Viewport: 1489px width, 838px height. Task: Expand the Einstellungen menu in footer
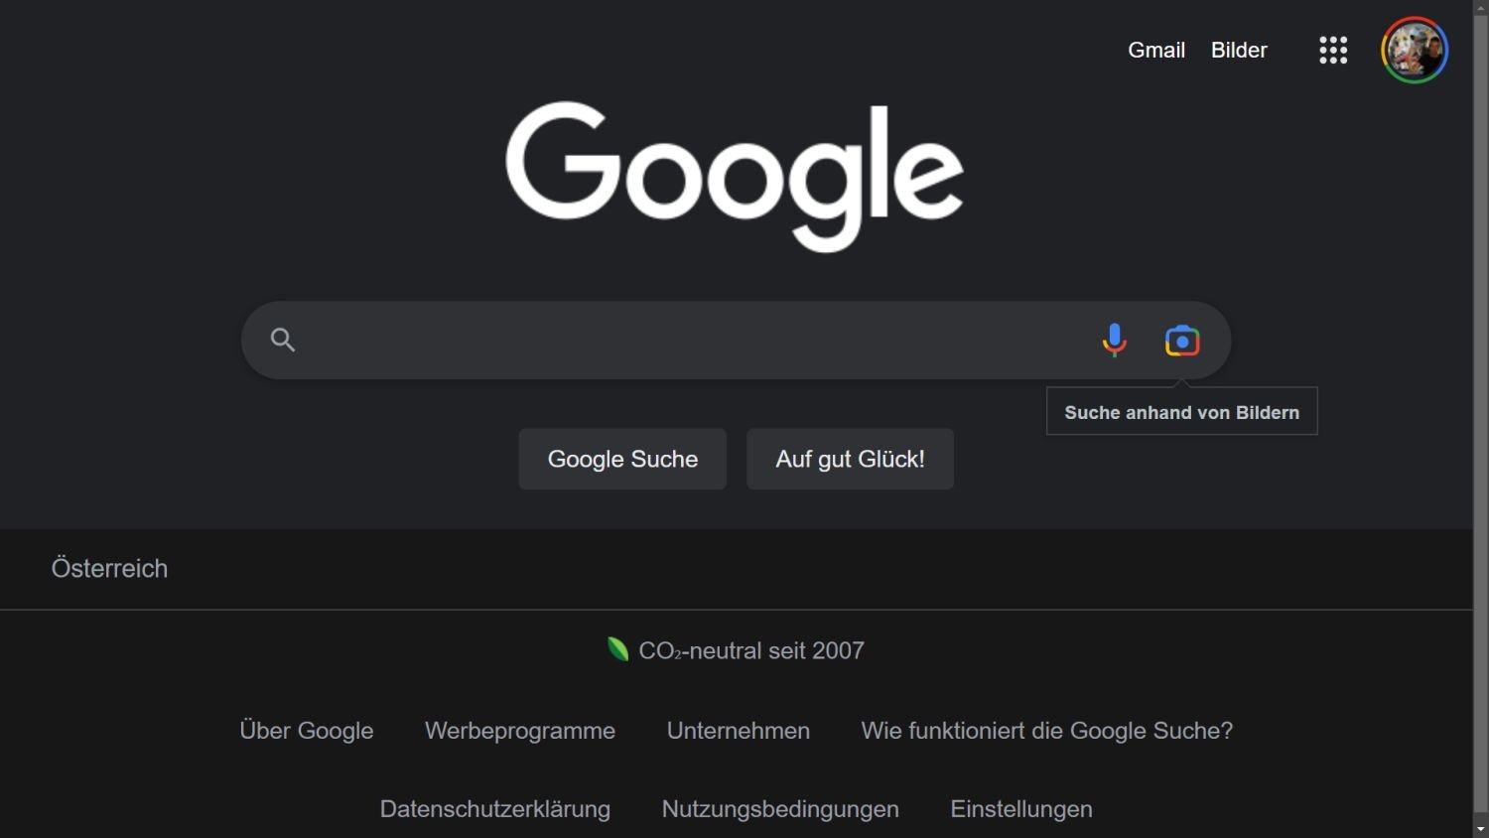tap(1021, 809)
